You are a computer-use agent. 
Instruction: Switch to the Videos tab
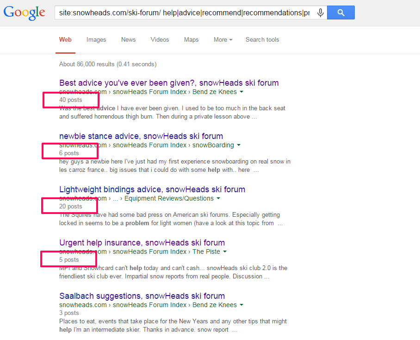tap(160, 40)
